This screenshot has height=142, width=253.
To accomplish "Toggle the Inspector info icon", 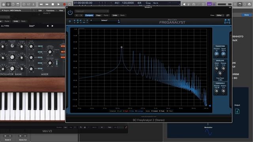I will point(8,4).
